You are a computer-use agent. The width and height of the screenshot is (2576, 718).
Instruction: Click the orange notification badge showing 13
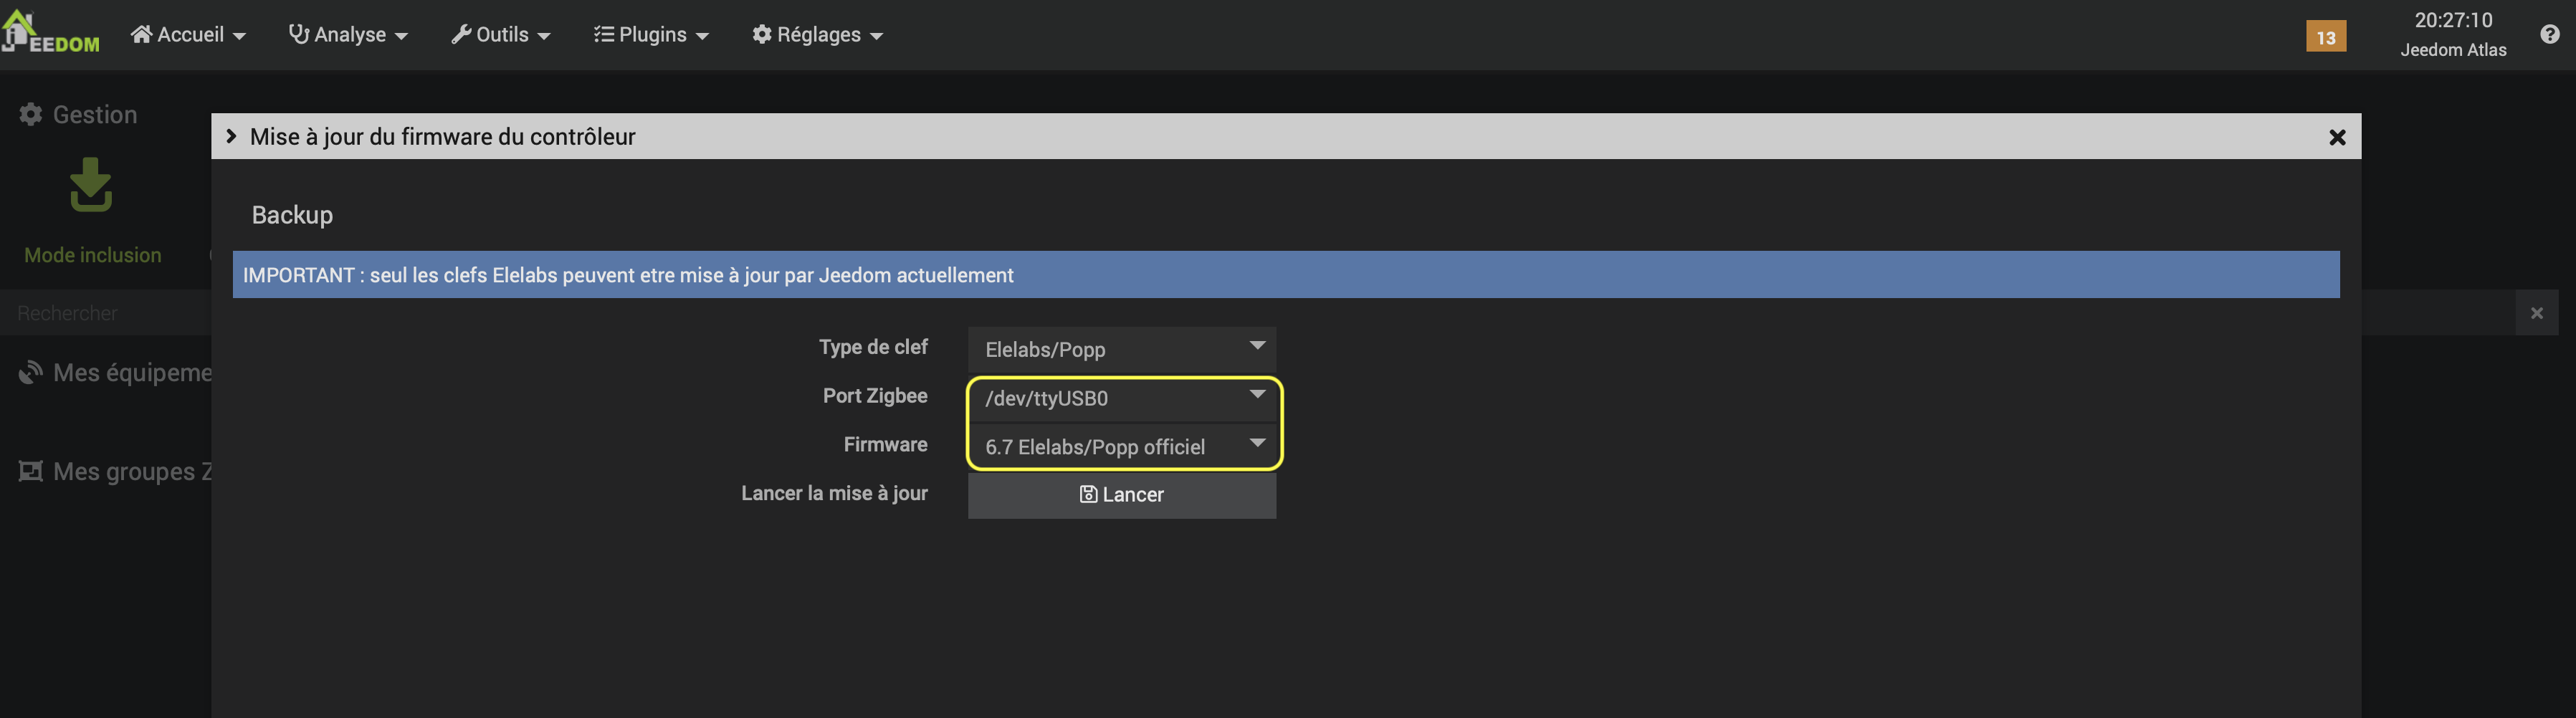[x=2325, y=37]
